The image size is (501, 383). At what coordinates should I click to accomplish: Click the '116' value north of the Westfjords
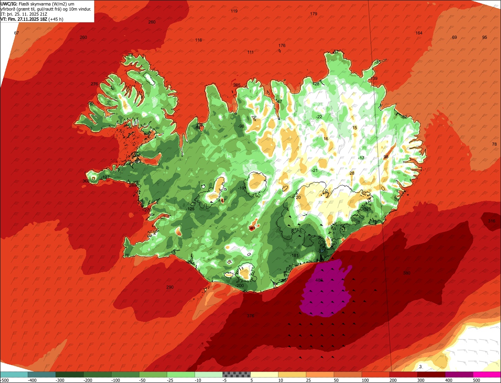point(198,40)
